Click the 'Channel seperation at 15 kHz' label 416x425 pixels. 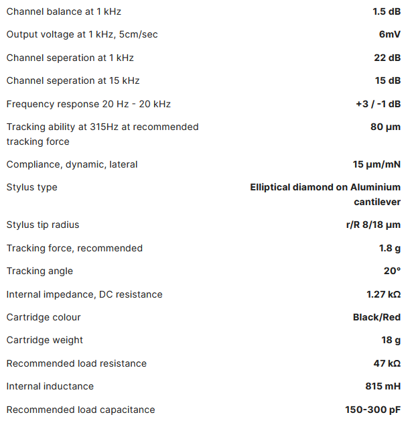point(73,80)
